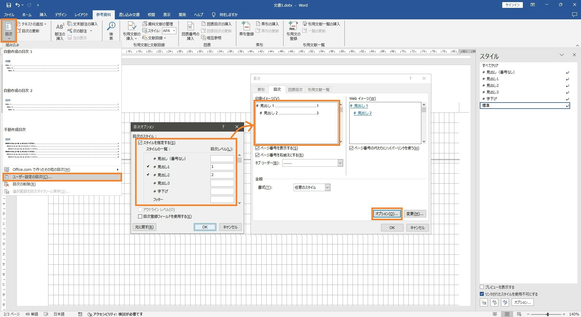Click 図表番号の挿入 caption icon

click(x=190, y=31)
